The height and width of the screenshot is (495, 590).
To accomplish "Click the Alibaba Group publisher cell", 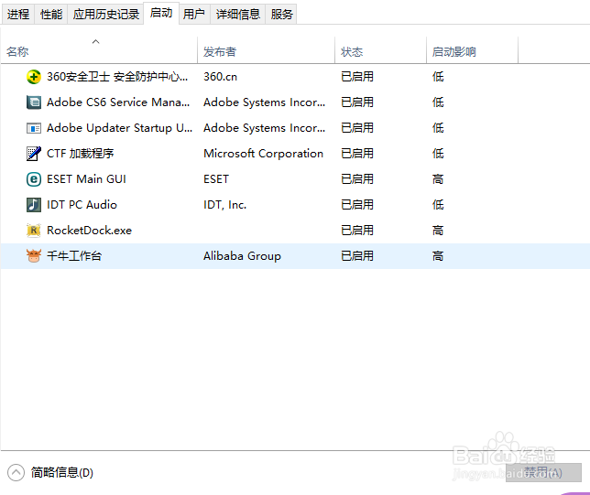I will tap(242, 256).
